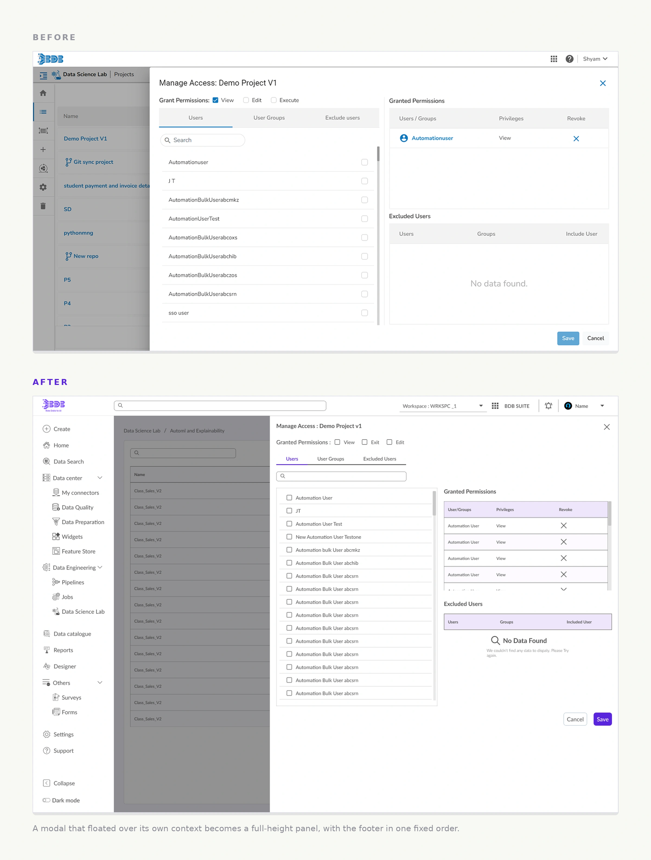651x860 pixels.
Task: Click the Create plus icon in the sidebar
Action: (x=46, y=429)
